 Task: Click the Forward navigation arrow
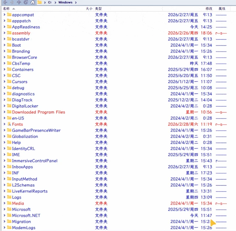[x=12, y=2]
